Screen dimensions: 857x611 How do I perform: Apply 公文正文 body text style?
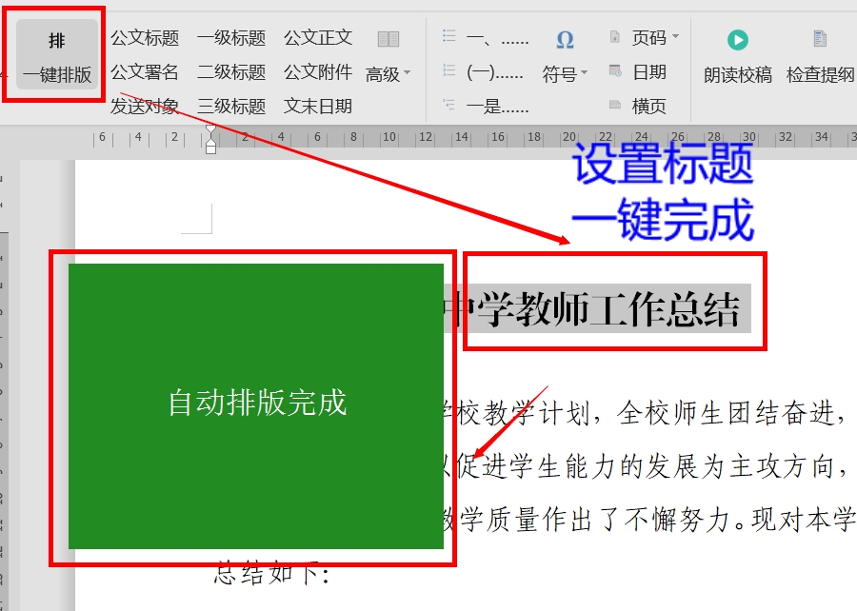tap(317, 38)
